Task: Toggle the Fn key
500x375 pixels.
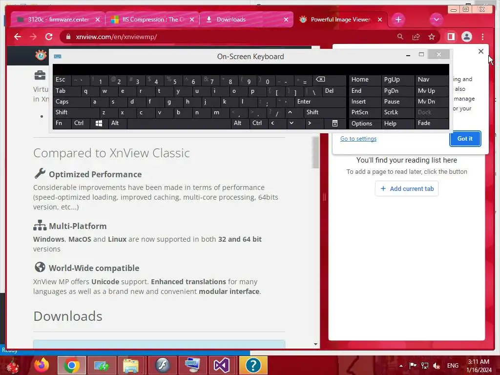Action: pos(62,124)
